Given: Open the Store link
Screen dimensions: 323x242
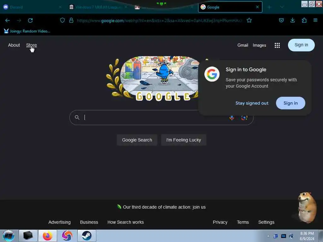Looking at the screenshot, I should 32,45.
